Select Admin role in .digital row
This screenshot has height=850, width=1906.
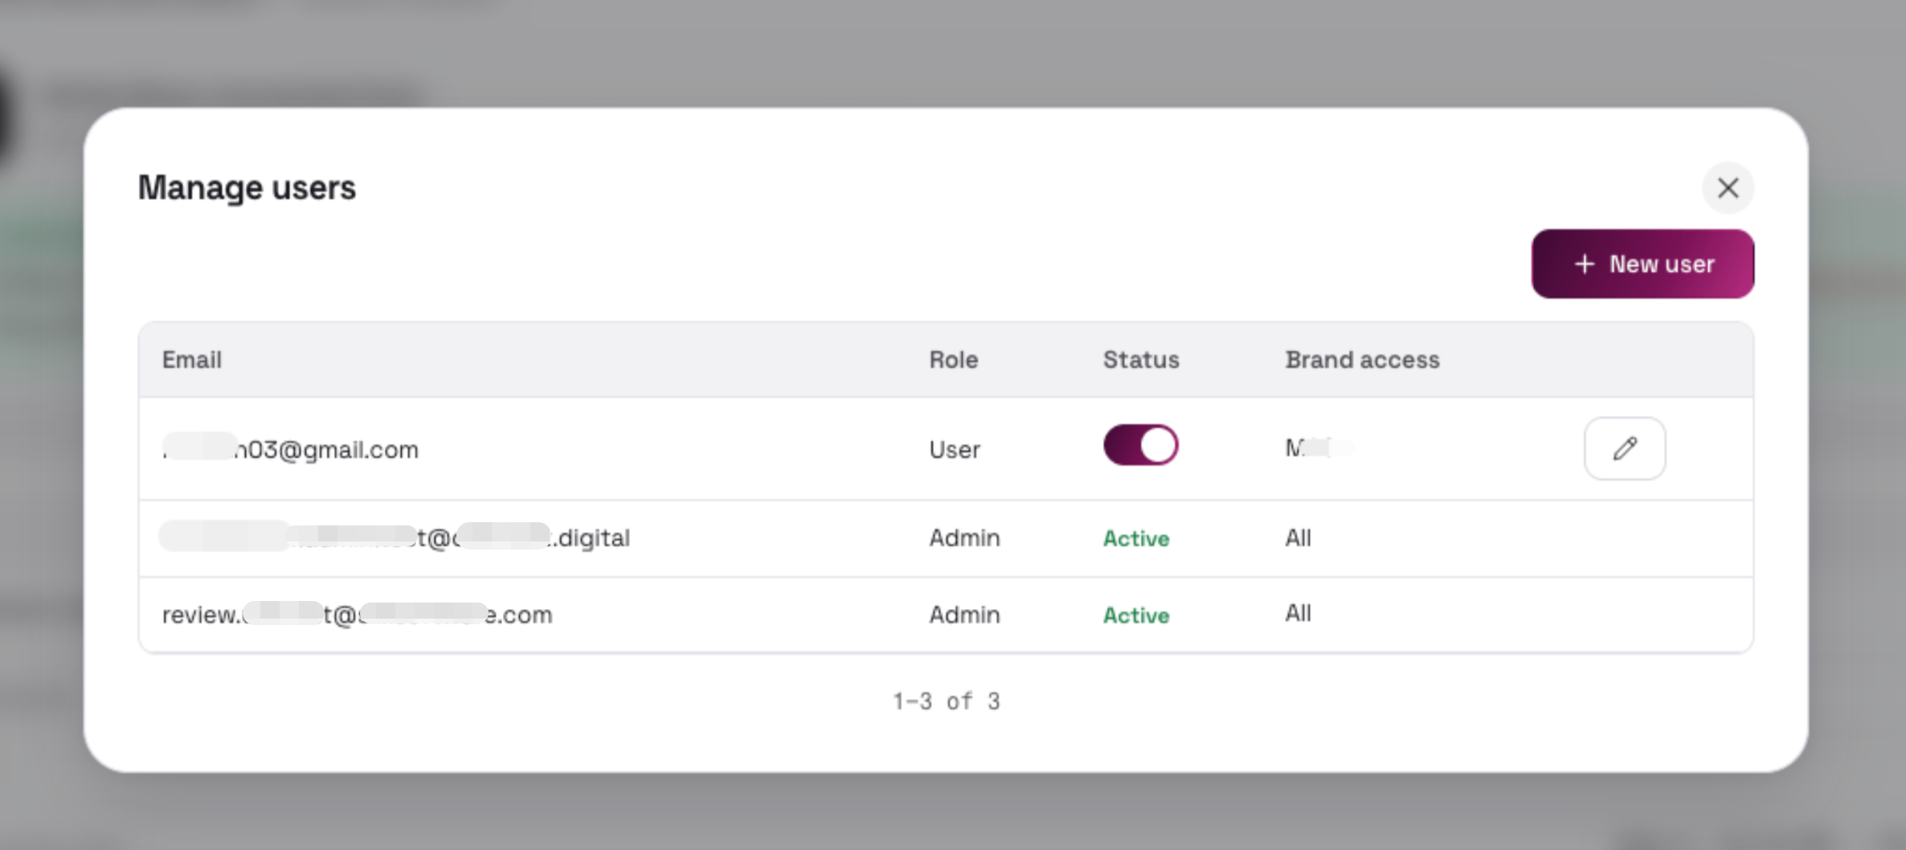(x=964, y=537)
